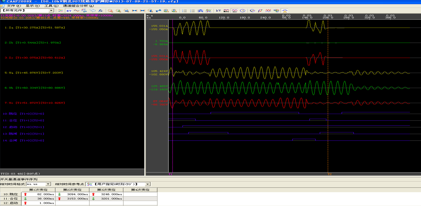Click the 1.000ms cell in 启动 row
This screenshot has height=206, width=421.
pyautogui.click(x=38, y=203)
